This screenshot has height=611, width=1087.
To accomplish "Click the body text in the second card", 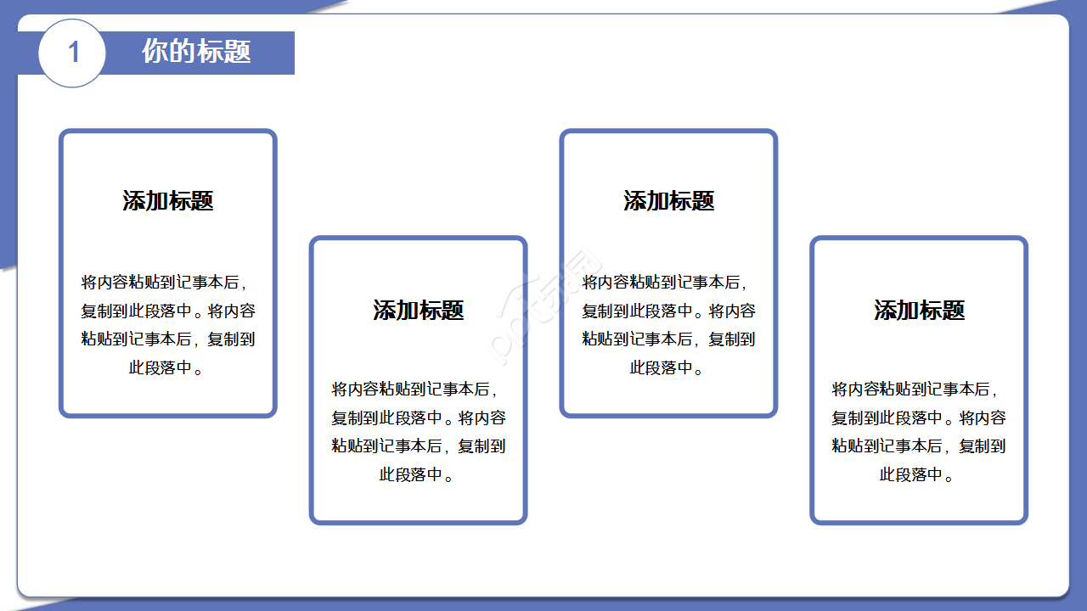I will pyautogui.click(x=418, y=433).
